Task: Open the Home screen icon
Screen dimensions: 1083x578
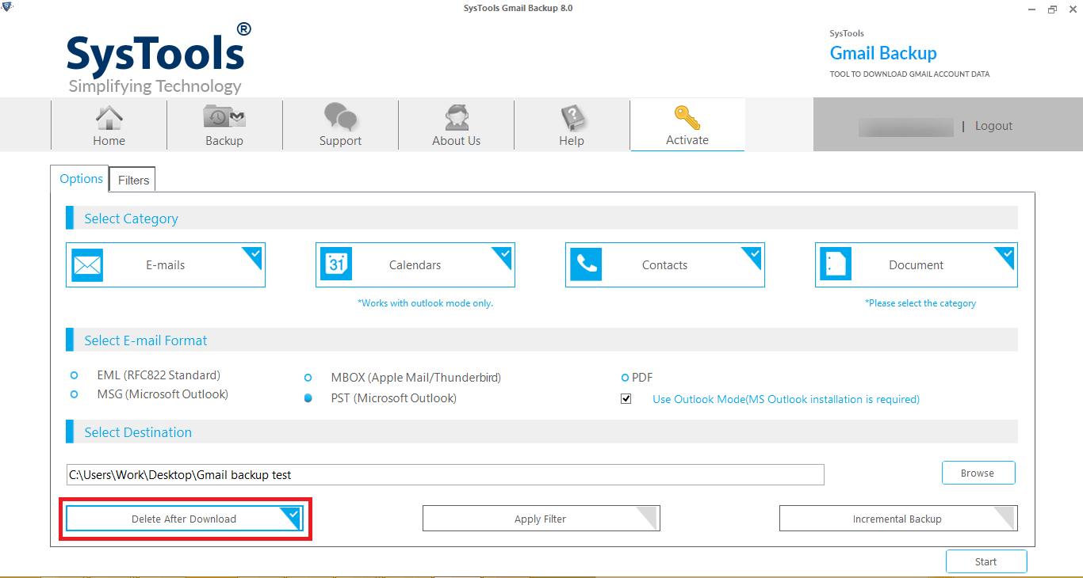Action: tap(109, 119)
